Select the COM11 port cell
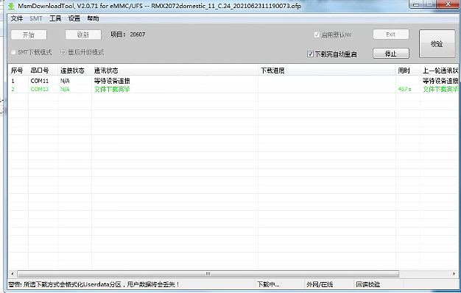Viewport: 461px width, 293px height. tap(39, 81)
